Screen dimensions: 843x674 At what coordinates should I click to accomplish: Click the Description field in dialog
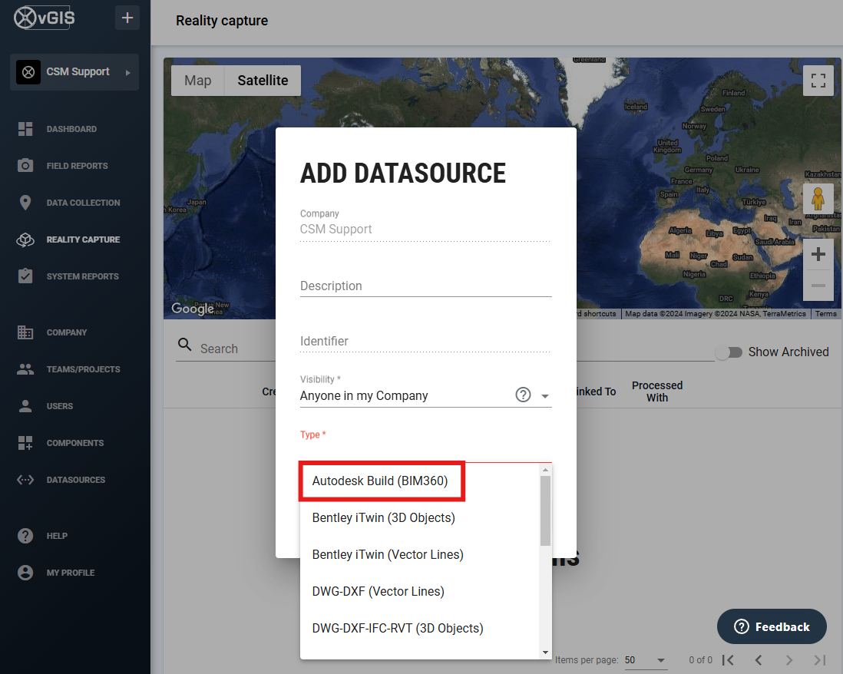click(x=426, y=286)
